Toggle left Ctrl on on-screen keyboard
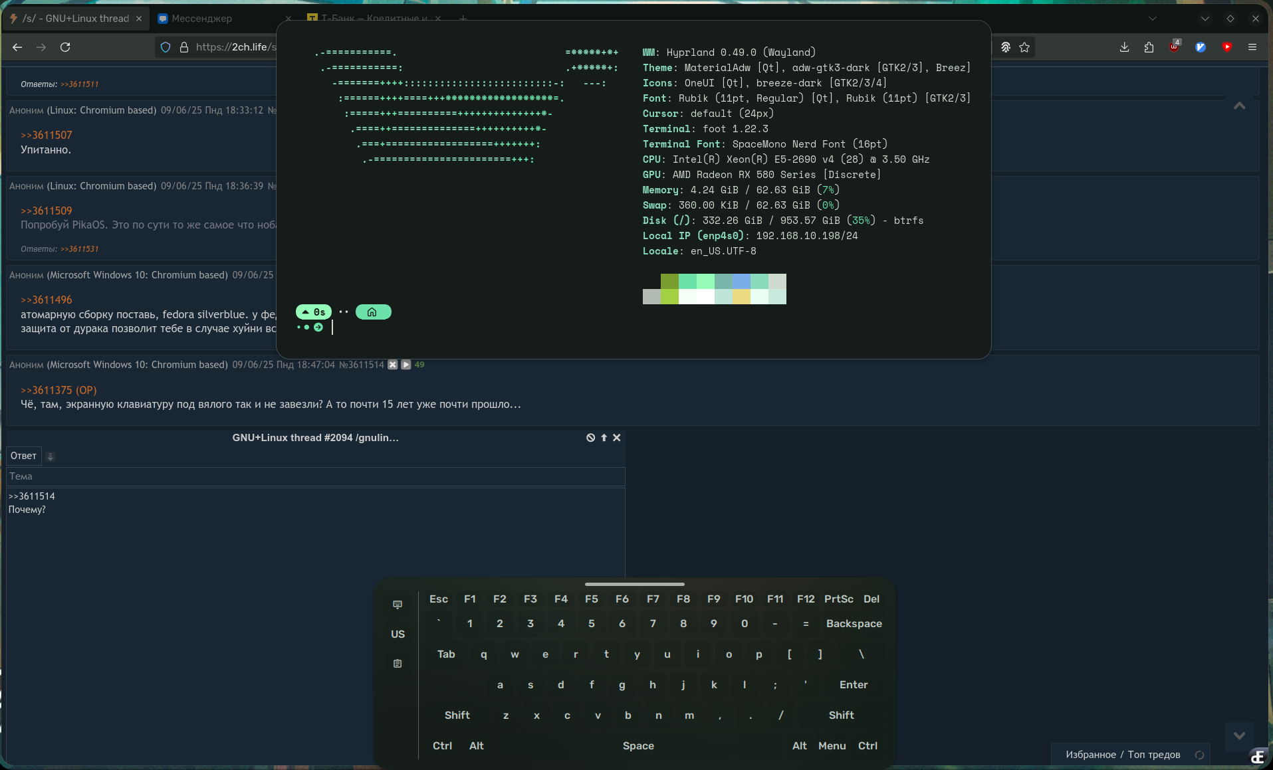The image size is (1273, 770). coord(442,746)
